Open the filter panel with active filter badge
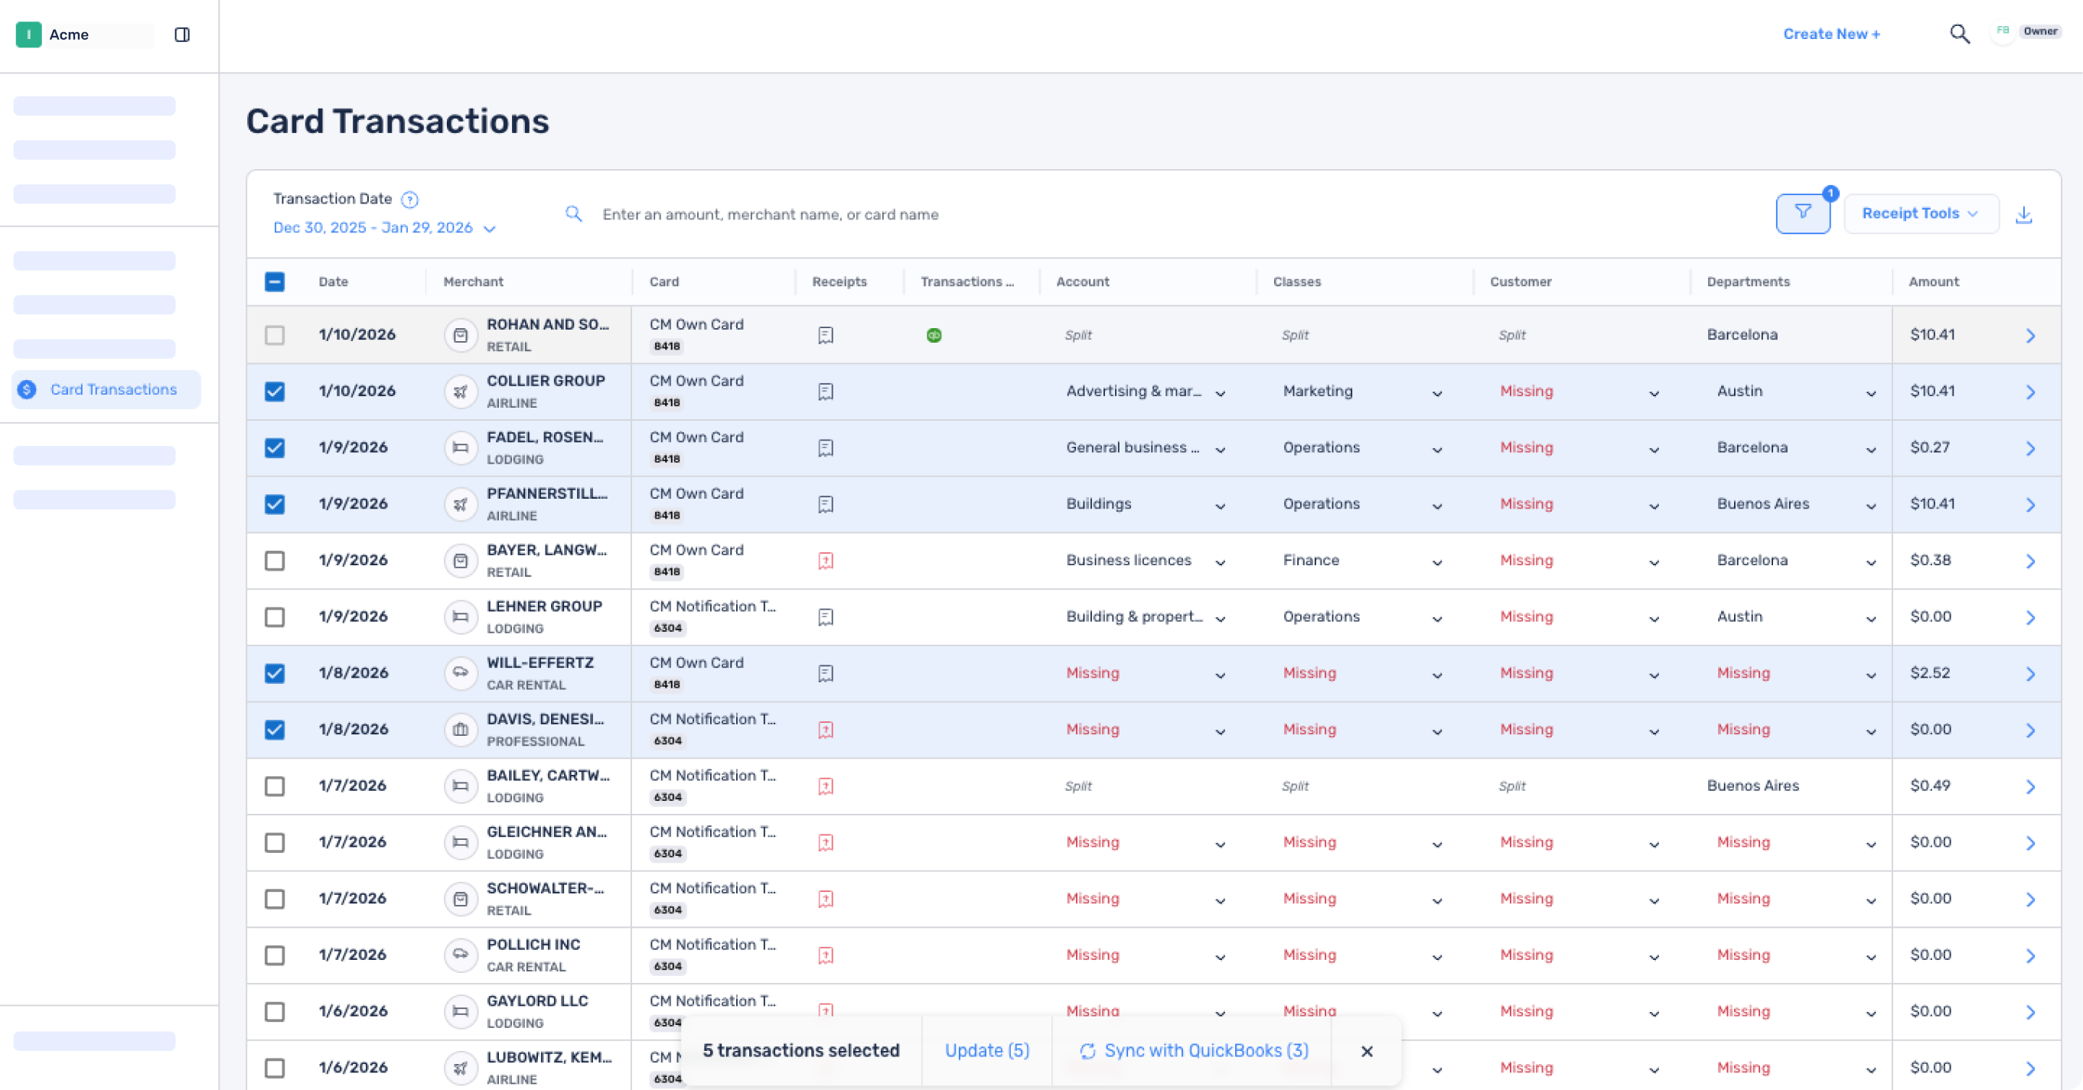This screenshot has width=2083, height=1090. (1803, 213)
